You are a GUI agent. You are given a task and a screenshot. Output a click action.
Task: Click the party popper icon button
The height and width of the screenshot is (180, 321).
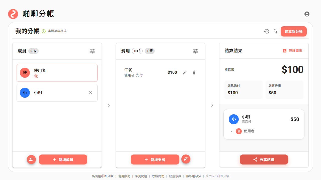click(186, 159)
